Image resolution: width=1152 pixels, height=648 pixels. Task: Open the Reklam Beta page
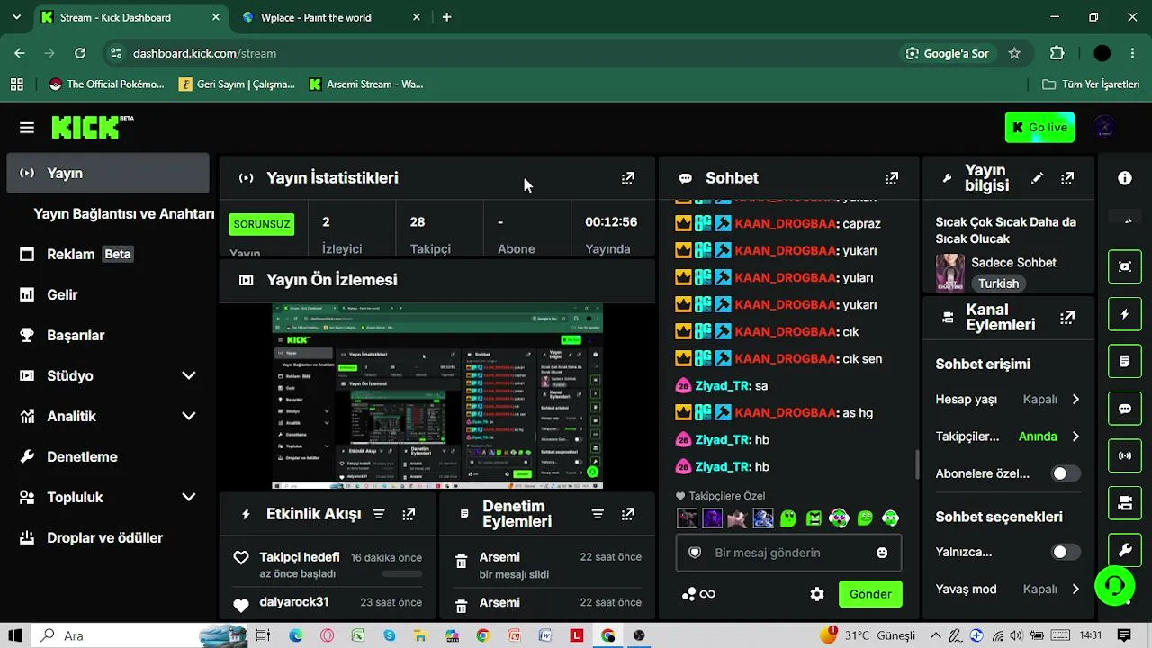[x=108, y=254]
